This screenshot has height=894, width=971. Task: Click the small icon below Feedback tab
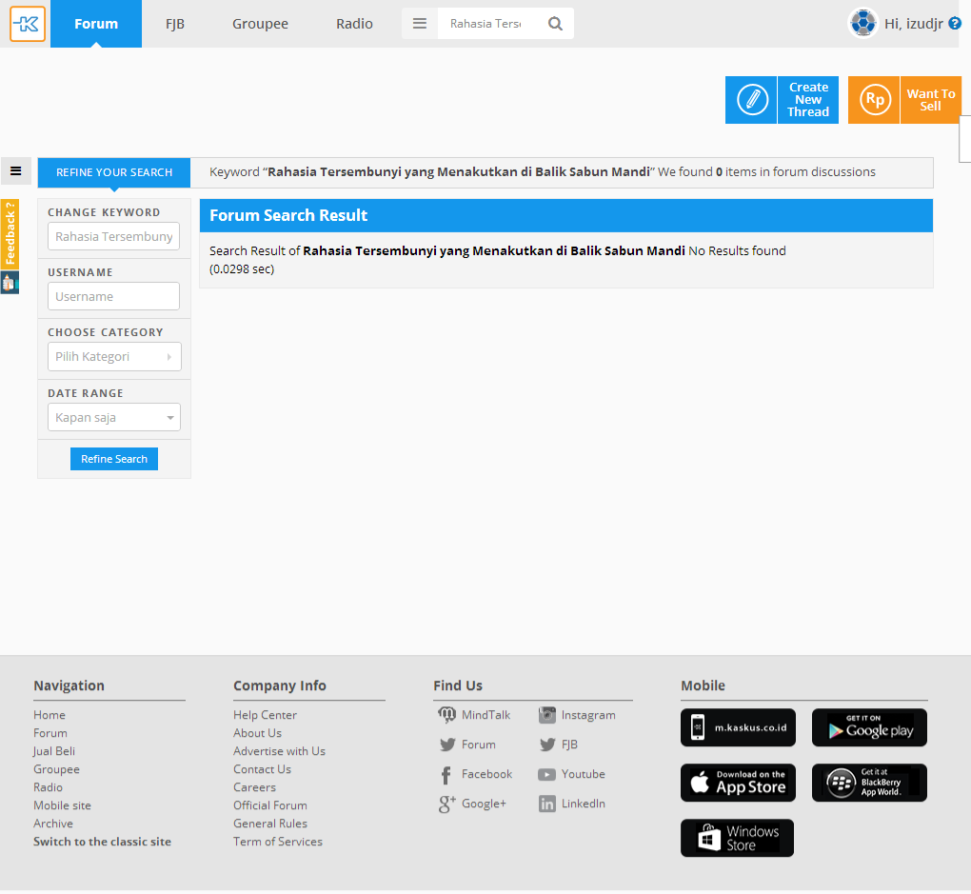click(x=10, y=283)
